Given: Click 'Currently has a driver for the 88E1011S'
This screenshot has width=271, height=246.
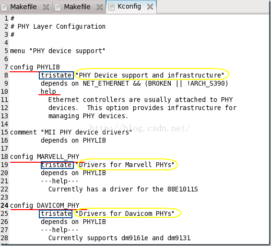Looking at the screenshot, I should [123, 189].
